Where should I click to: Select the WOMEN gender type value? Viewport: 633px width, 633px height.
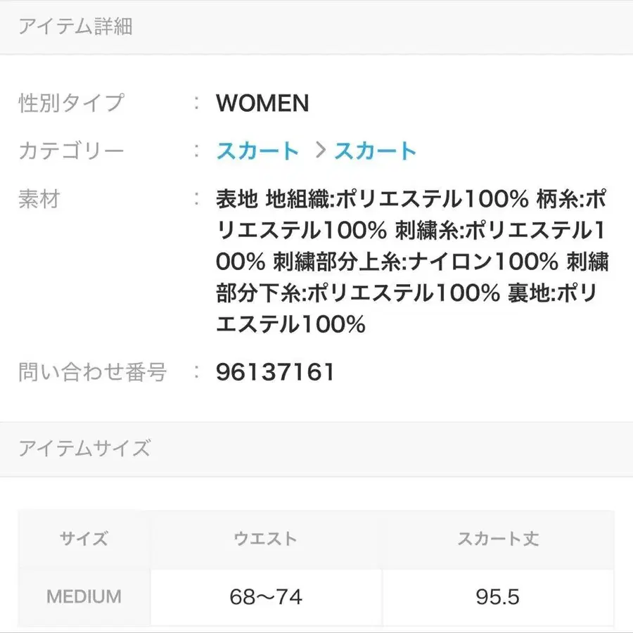pyautogui.click(x=263, y=104)
